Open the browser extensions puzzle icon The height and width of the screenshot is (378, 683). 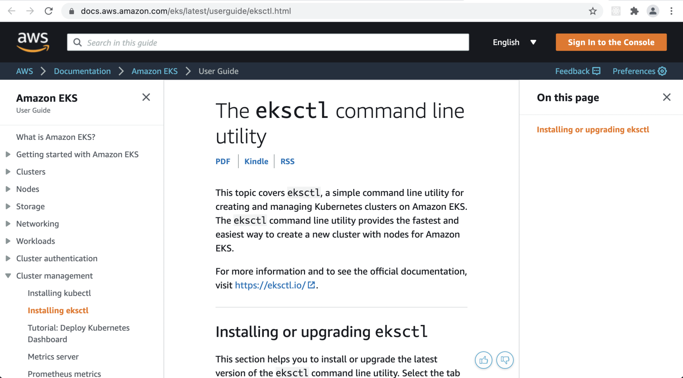coord(634,11)
